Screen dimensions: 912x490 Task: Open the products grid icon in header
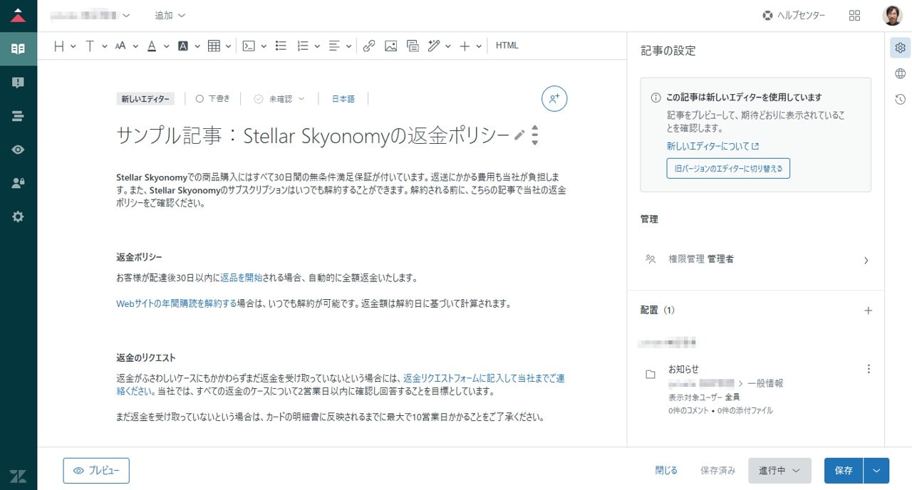coord(855,16)
